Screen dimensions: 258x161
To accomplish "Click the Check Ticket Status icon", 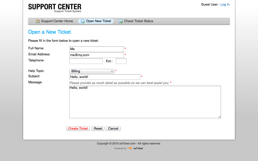I will click(121, 21).
